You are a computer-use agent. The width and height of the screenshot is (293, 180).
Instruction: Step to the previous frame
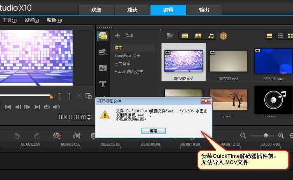point(18,107)
